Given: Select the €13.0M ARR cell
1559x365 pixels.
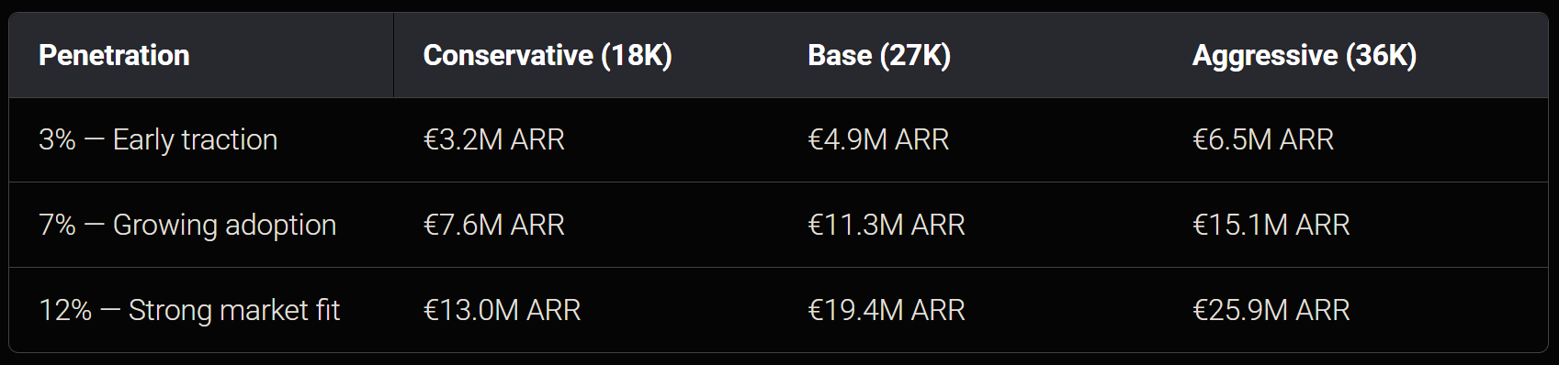Looking at the screenshot, I should tap(502, 310).
